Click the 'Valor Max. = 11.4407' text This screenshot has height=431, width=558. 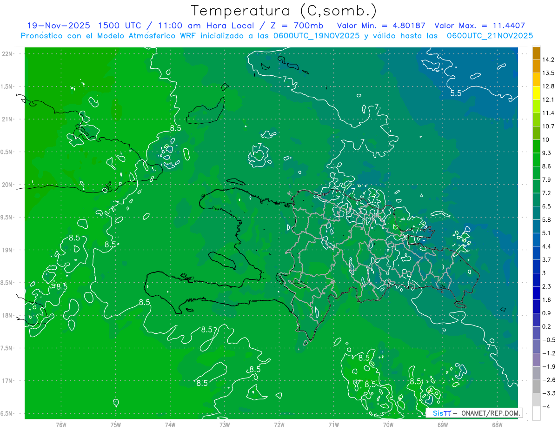pyautogui.click(x=480, y=26)
